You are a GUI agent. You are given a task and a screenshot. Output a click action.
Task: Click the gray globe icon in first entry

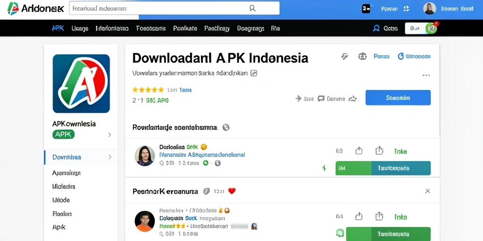pos(218,163)
